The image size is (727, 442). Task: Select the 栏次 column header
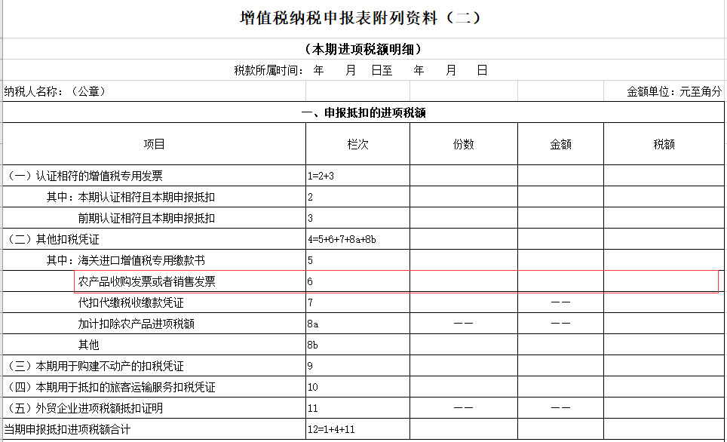(357, 144)
